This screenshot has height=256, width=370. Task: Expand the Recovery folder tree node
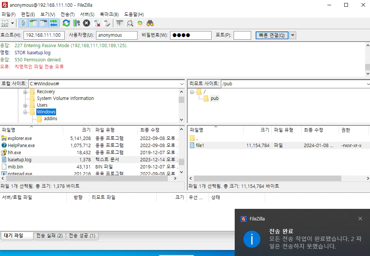pos(25,92)
